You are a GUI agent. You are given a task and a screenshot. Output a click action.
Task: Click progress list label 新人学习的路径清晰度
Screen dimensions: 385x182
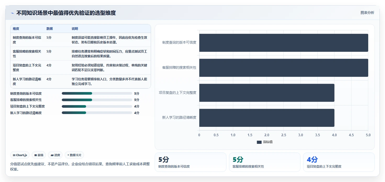[26, 113]
